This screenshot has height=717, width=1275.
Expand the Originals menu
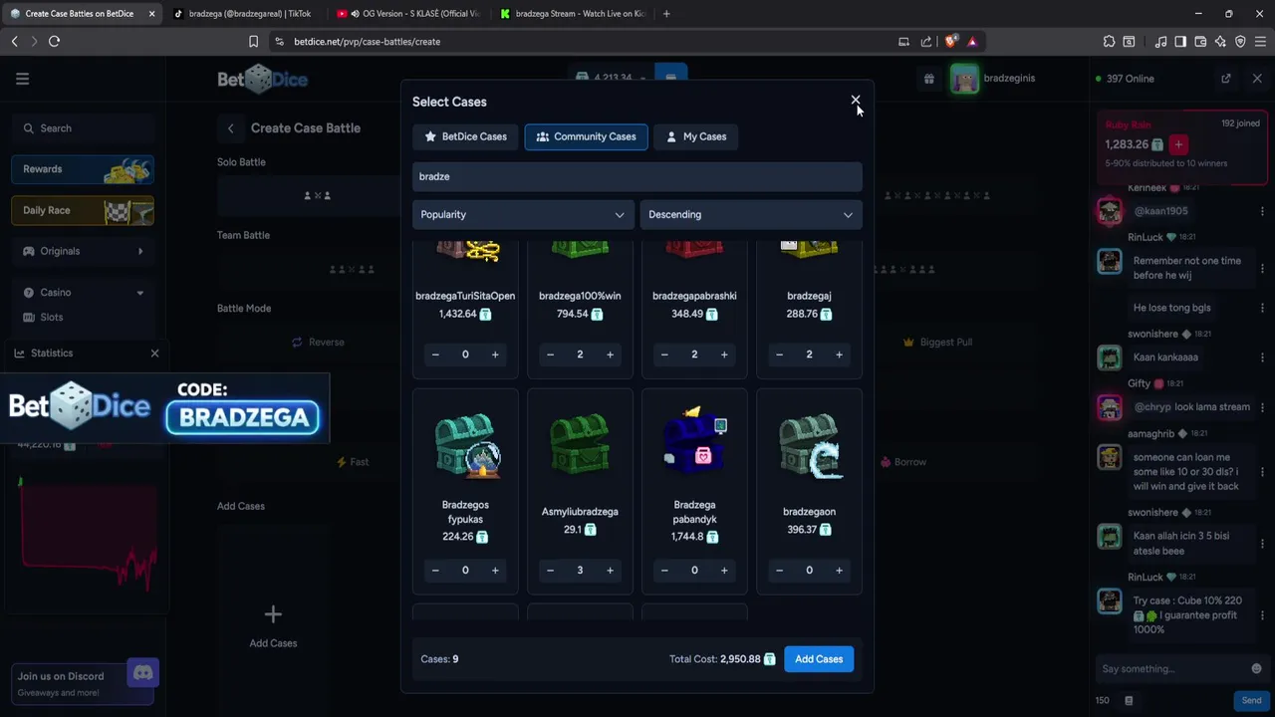click(84, 251)
